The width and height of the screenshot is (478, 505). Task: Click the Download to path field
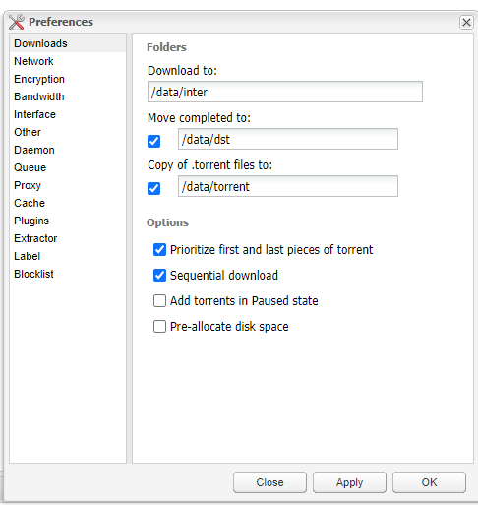285,92
